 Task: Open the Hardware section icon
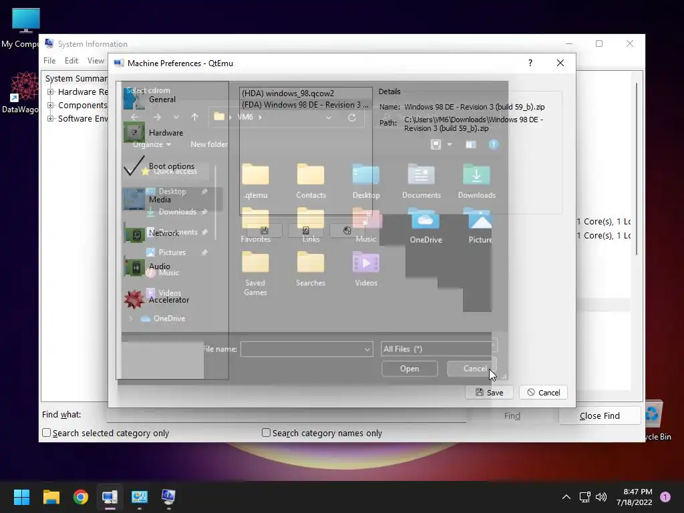point(134,132)
